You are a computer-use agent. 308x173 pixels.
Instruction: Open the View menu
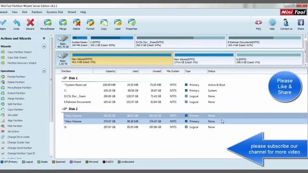(15, 12)
